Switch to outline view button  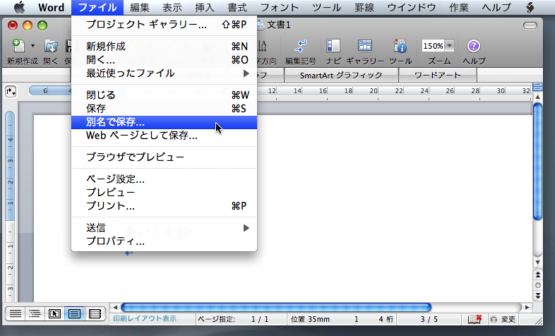34,313
